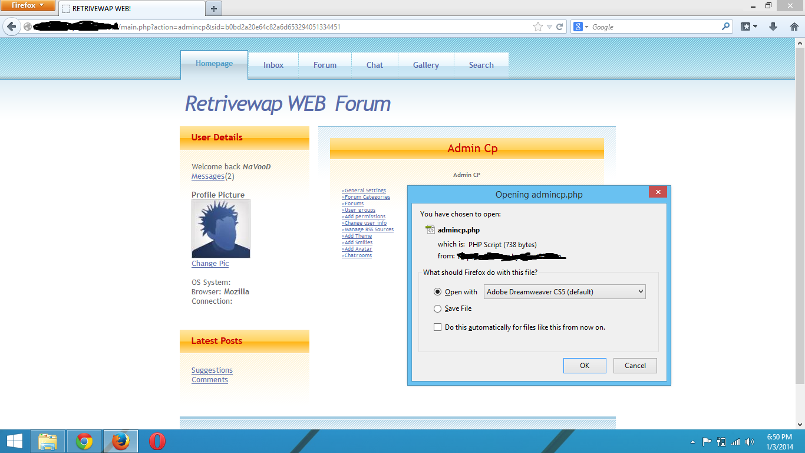Go to the Firefox home page icon
The width and height of the screenshot is (805, 453).
pos(794,27)
